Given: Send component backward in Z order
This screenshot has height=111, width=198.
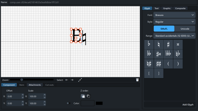Looking at the screenshot, I should point(88,96).
